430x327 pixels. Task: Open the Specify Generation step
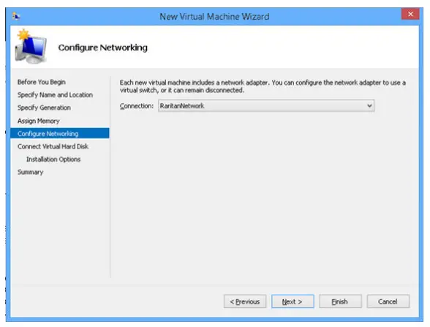pyautogui.click(x=44, y=108)
